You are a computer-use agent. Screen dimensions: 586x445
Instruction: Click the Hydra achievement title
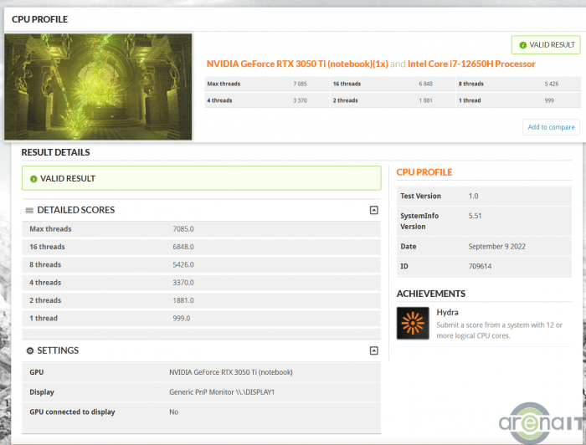(x=447, y=313)
